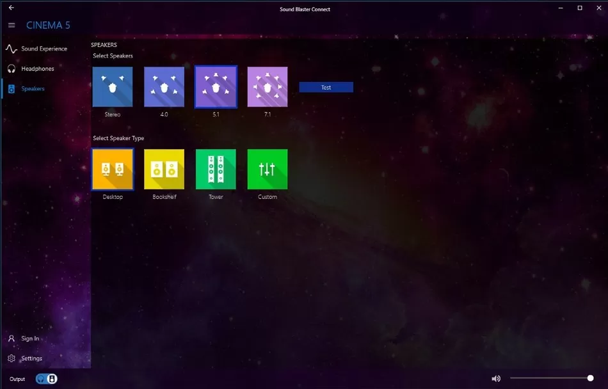The height and width of the screenshot is (389, 608).
Task: Click the Headphones icon in sidebar
Action: pos(12,69)
